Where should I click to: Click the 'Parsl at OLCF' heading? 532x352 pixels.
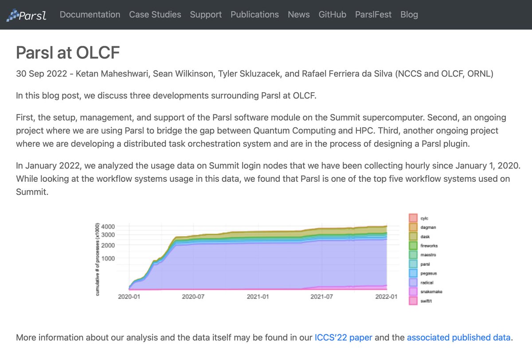tap(68, 53)
